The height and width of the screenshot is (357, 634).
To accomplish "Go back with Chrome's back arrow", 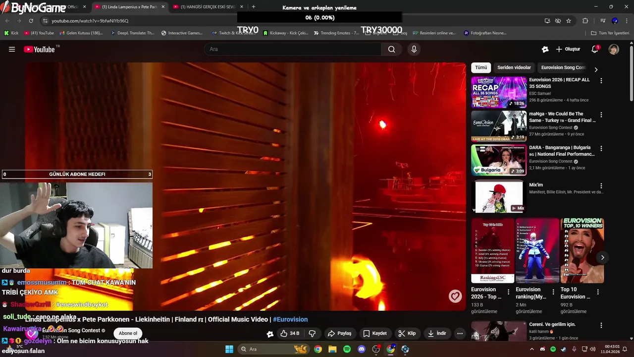I will click(7, 21).
